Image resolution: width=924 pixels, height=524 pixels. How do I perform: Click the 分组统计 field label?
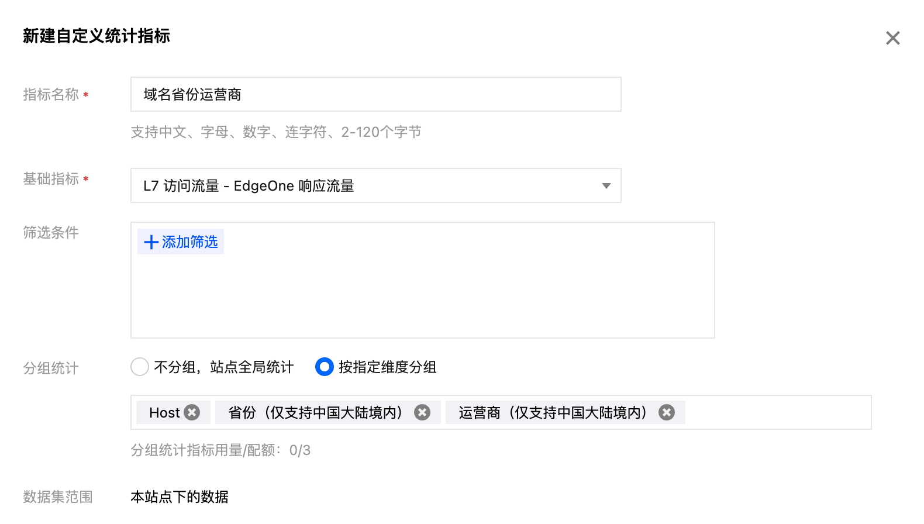pos(51,368)
